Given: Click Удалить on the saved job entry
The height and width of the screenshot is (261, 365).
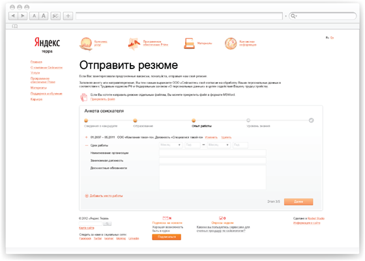Looking at the screenshot, I should (x=226, y=137).
